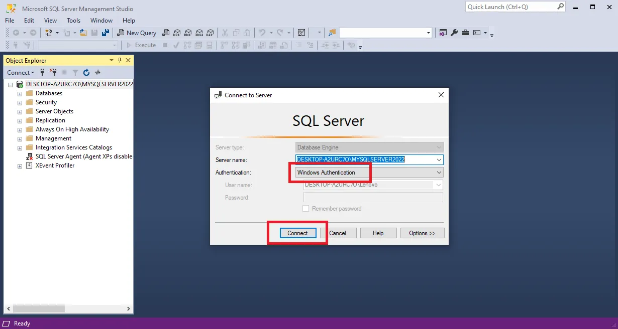Open the Object Explorer window position dropdown

pos(112,60)
